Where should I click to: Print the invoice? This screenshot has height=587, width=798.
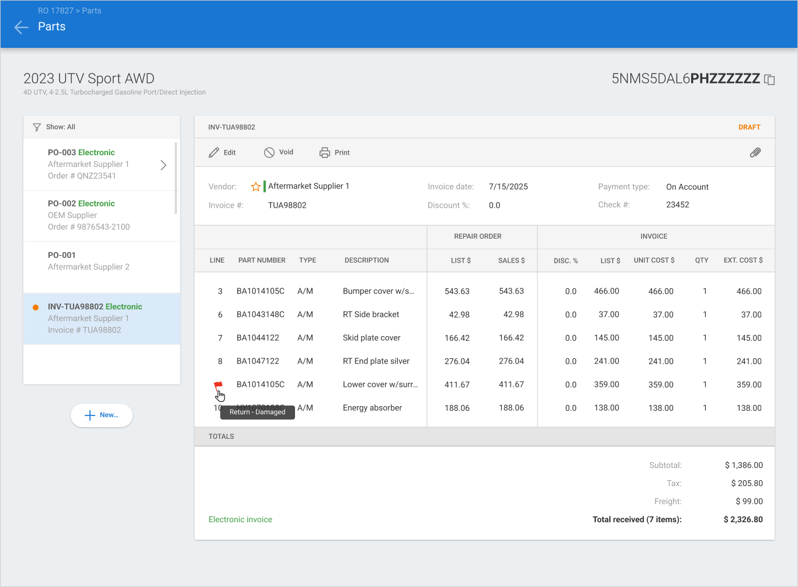tap(335, 153)
